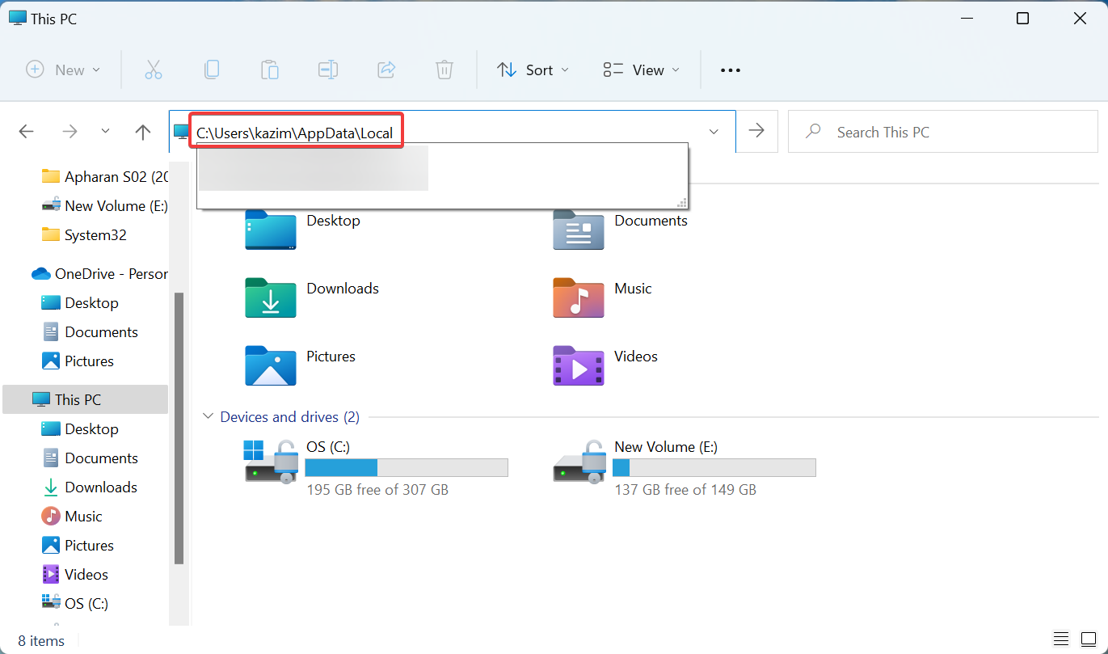Select System32 in the navigation pane

coord(95,235)
